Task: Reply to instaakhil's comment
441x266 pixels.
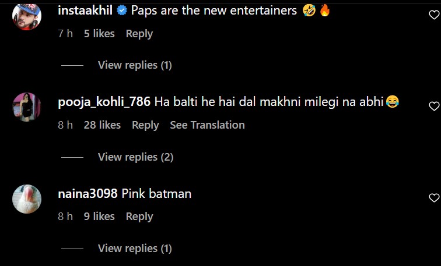Action: click(139, 34)
